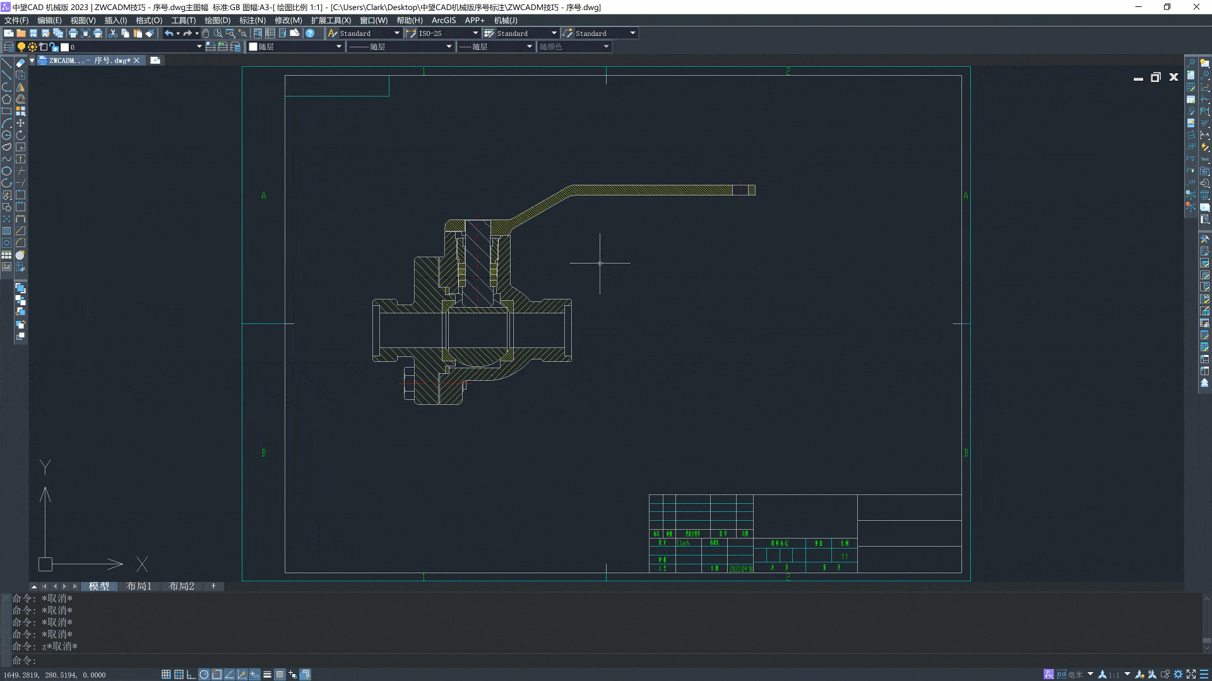Click the Pan hand tool
The image size is (1212, 681).
tap(206, 33)
